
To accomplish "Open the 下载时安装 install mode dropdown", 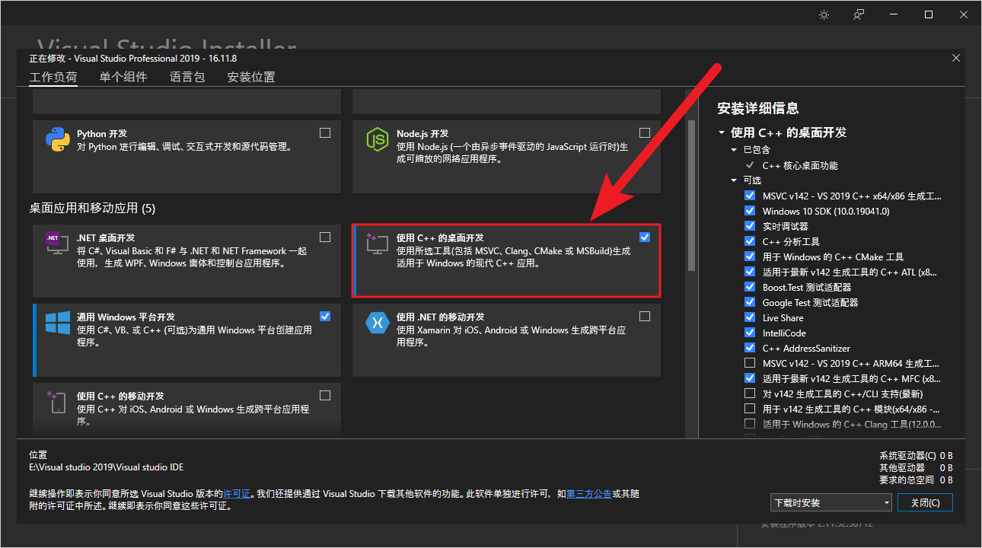I will tap(831, 502).
